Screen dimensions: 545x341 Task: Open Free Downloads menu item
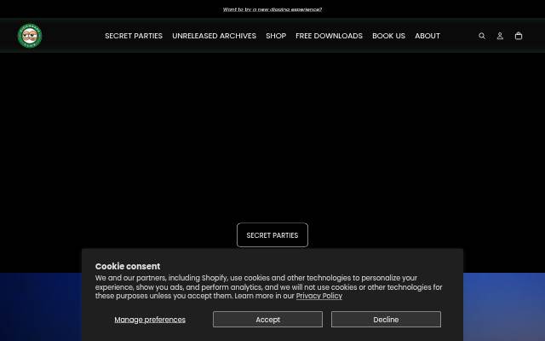330,36
